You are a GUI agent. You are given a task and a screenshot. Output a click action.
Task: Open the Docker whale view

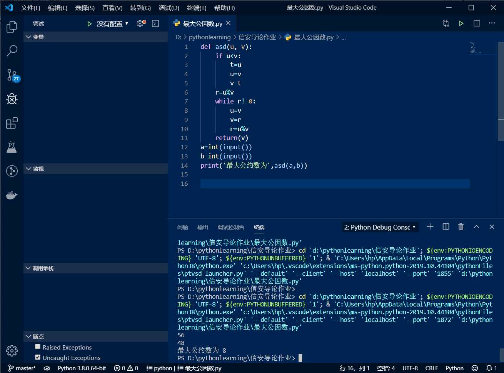coord(12,195)
